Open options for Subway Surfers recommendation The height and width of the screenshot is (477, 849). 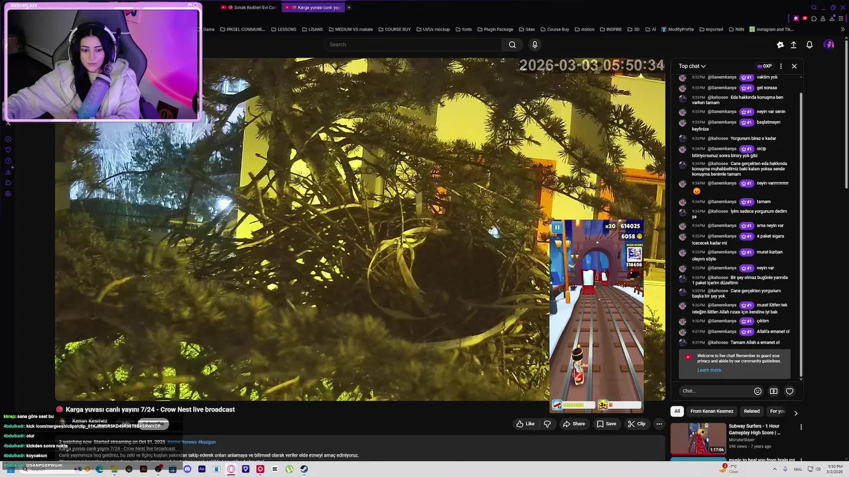click(x=801, y=427)
